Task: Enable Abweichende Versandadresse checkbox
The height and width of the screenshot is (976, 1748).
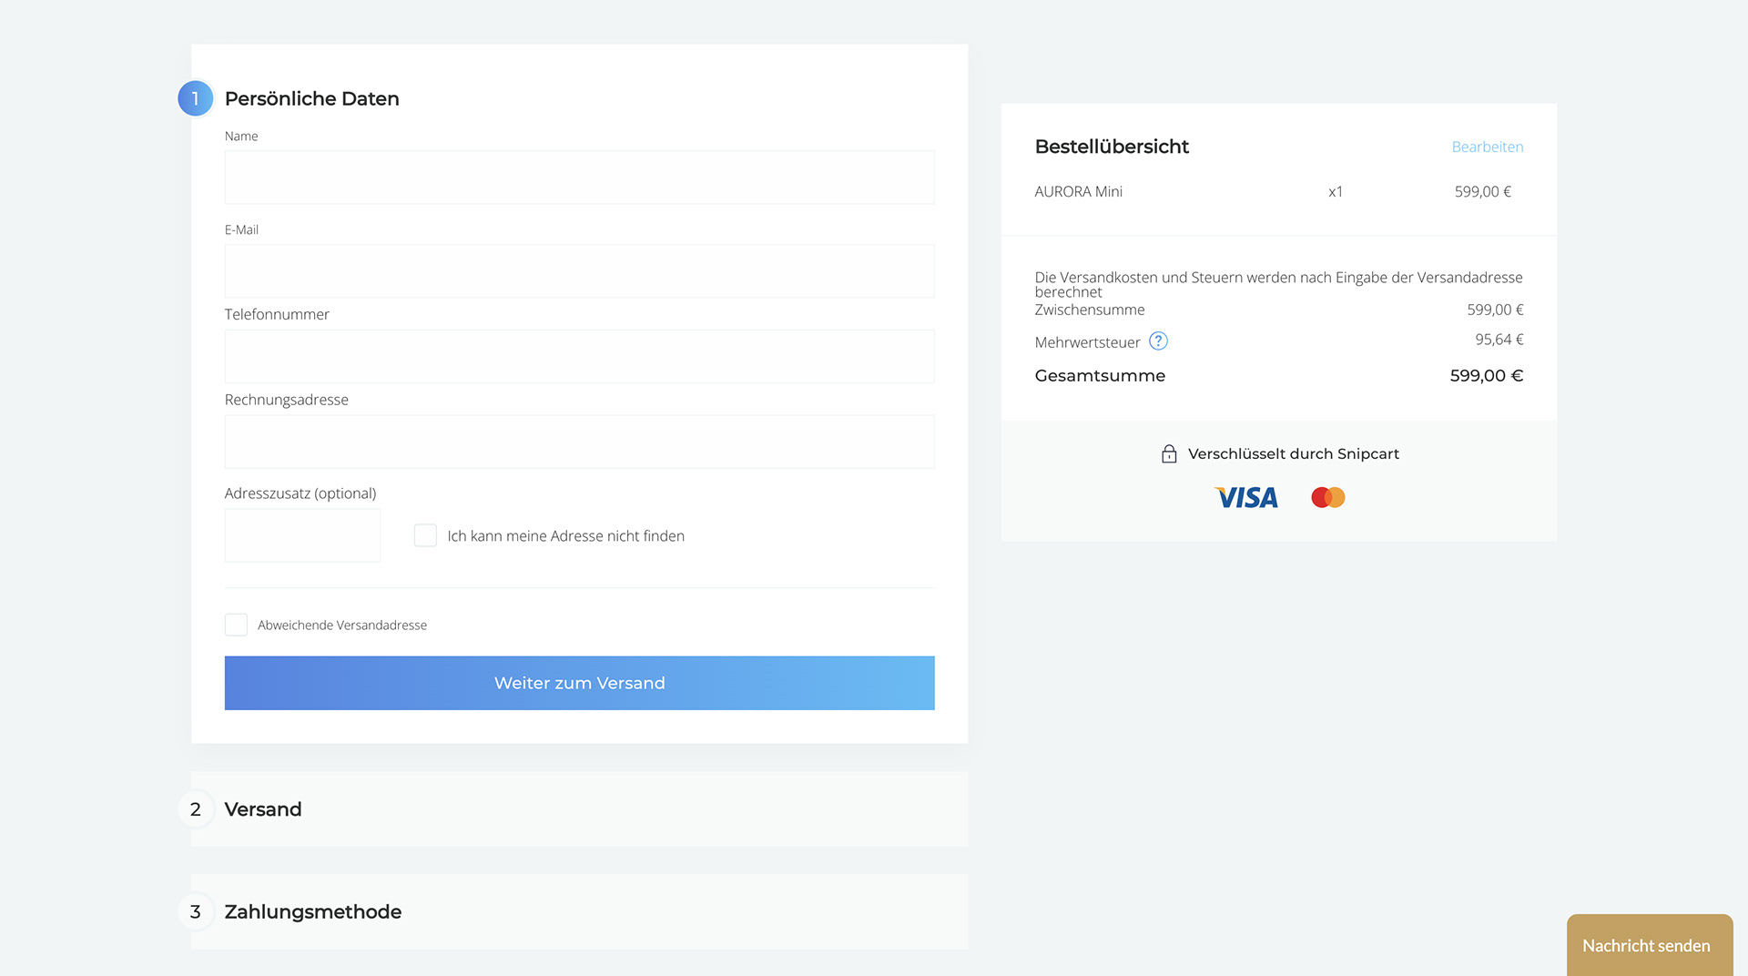Action: [236, 625]
